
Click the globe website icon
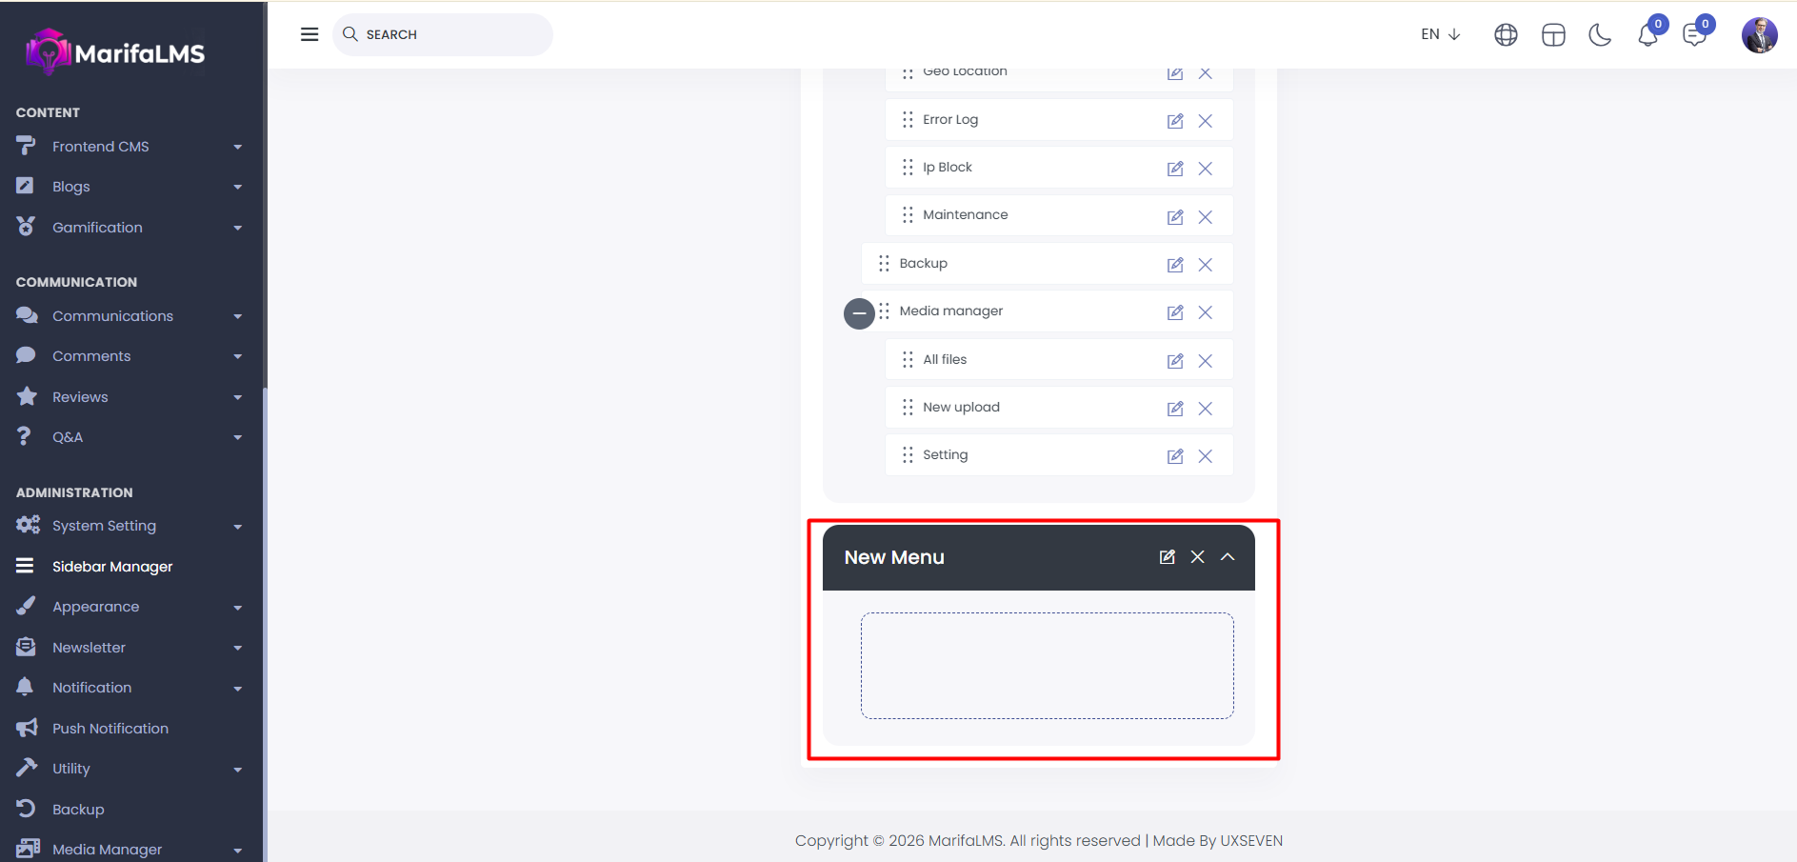click(x=1506, y=35)
